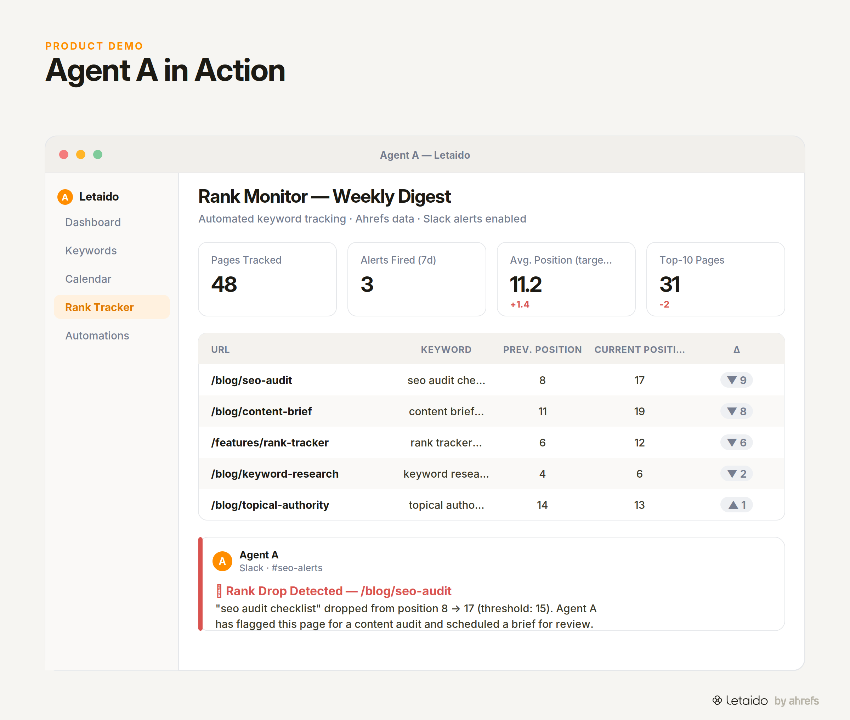Click the red alert siren icon
Screen dimensions: 850x720
tap(219, 591)
